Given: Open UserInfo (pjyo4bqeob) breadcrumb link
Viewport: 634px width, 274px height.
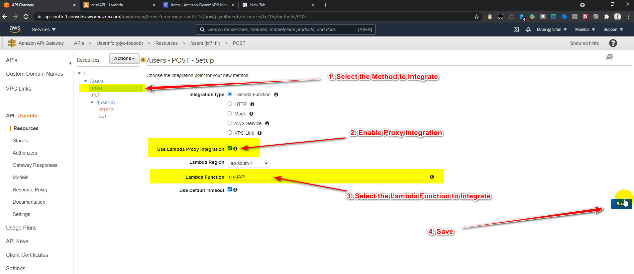Looking at the screenshot, I should [120, 43].
